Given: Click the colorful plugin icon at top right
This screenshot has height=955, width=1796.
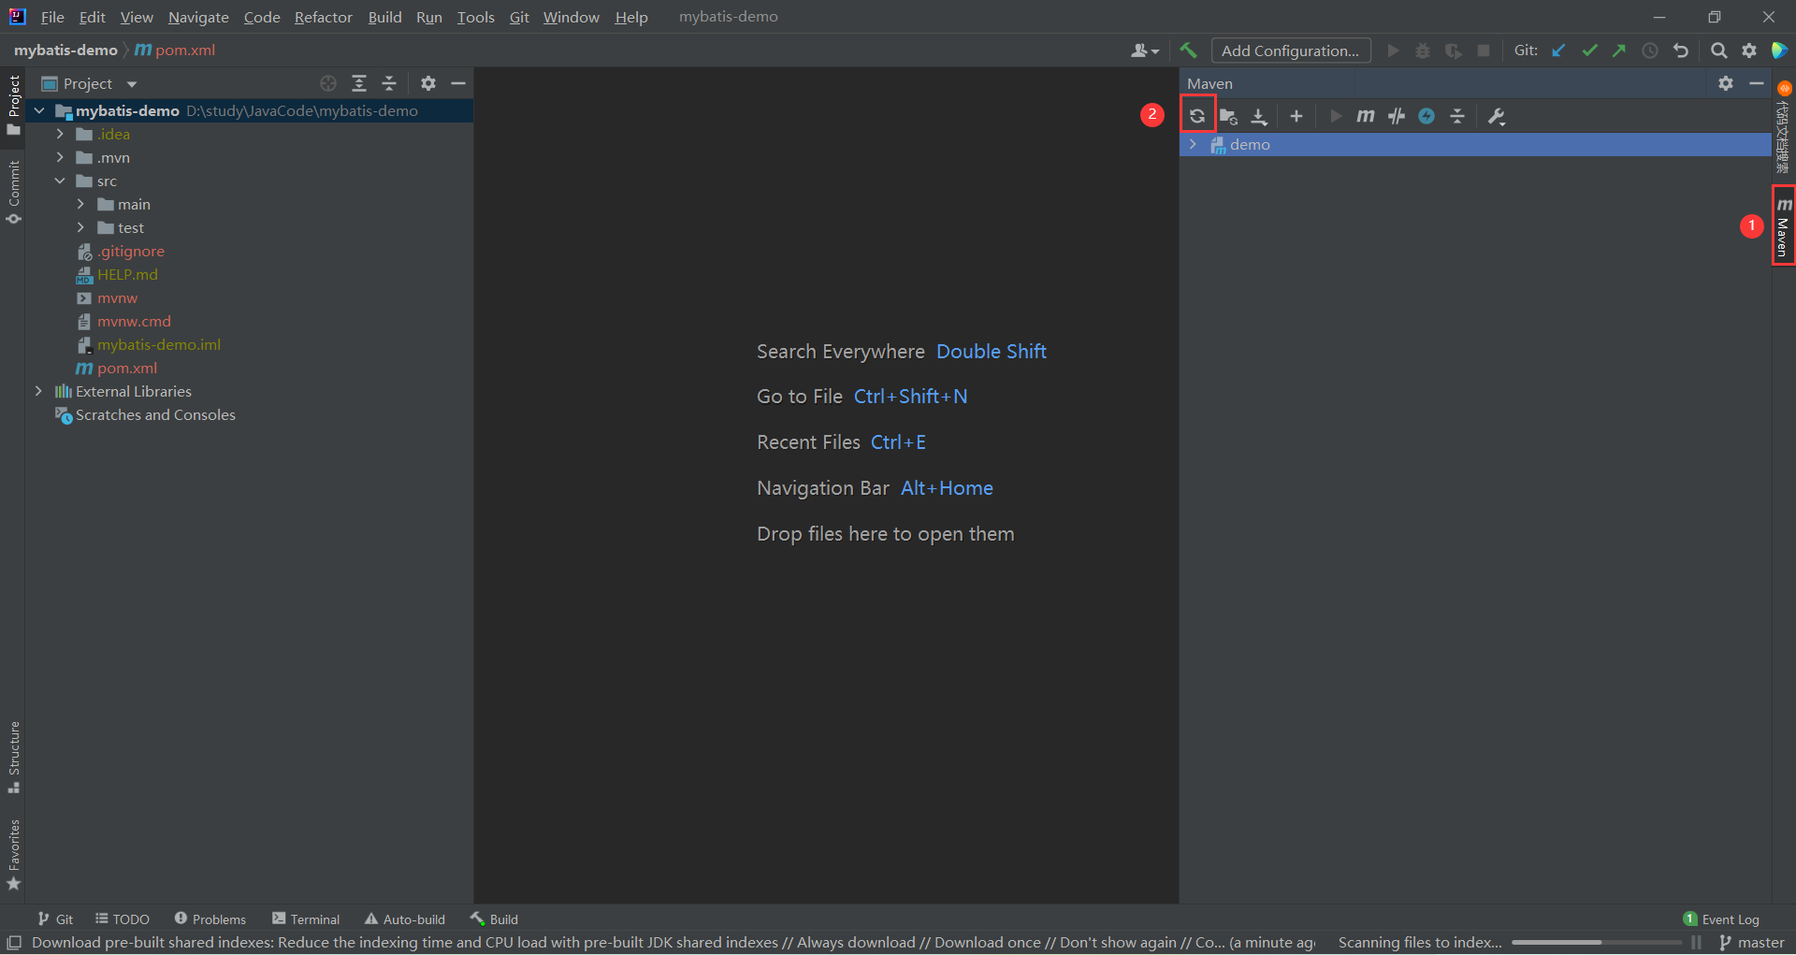Looking at the screenshot, I should (x=1779, y=51).
